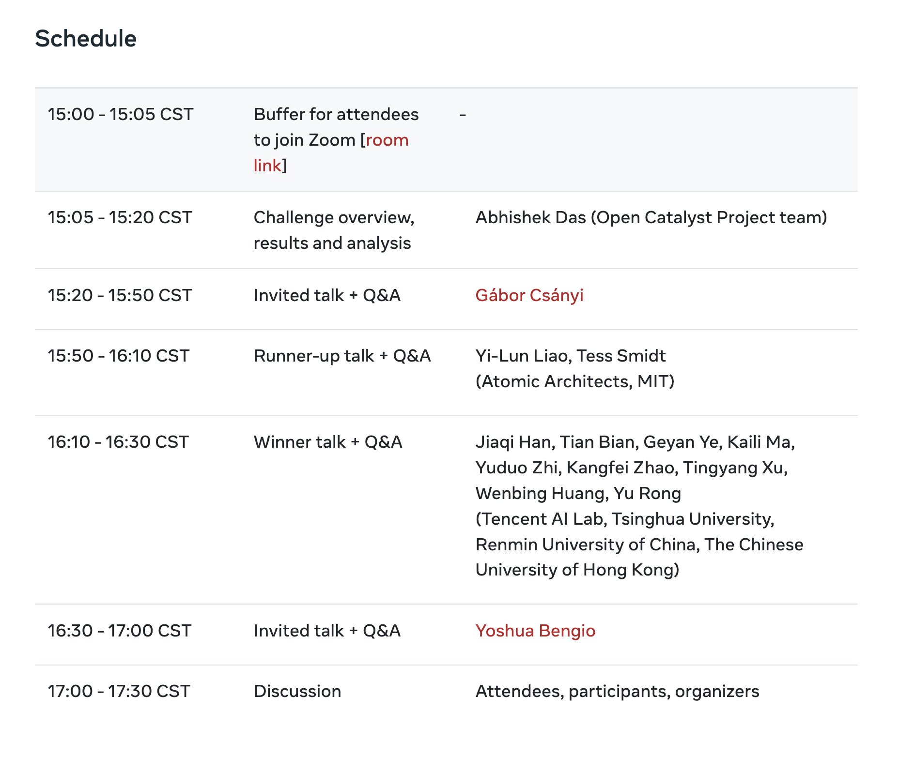899x757 pixels.
Task: Click Attendees, participants, organizers text
Action: click(618, 692)
